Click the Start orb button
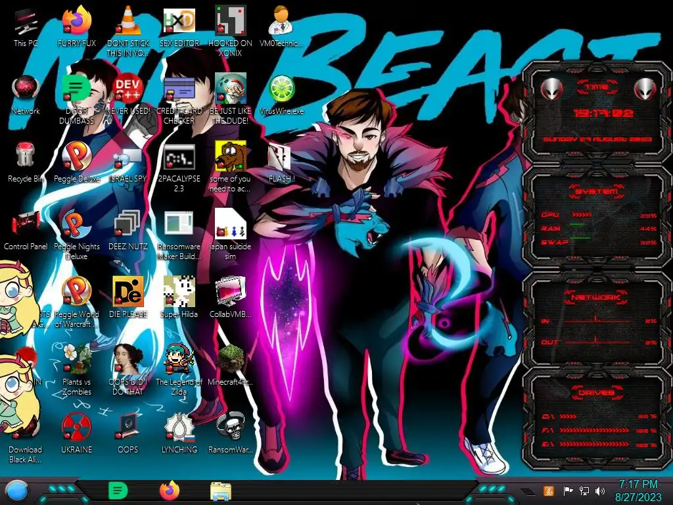 click(16, 491)
